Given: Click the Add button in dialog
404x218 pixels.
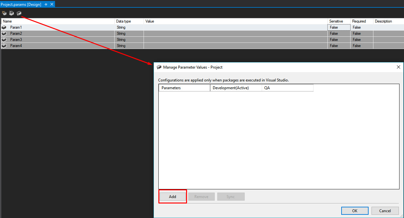Looking at the screenshot, I should pos(173,197).
